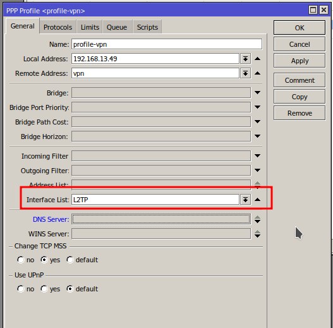The image size is (333, 328).
Task: Open the Local Address dropdown list
Action: pos(245,59)
